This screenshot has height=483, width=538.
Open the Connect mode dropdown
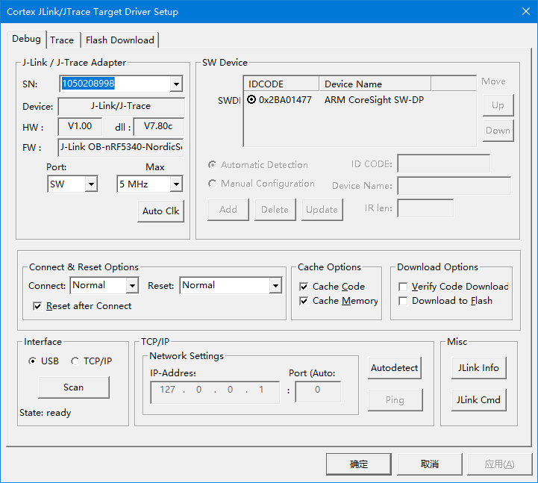[132, 285]
